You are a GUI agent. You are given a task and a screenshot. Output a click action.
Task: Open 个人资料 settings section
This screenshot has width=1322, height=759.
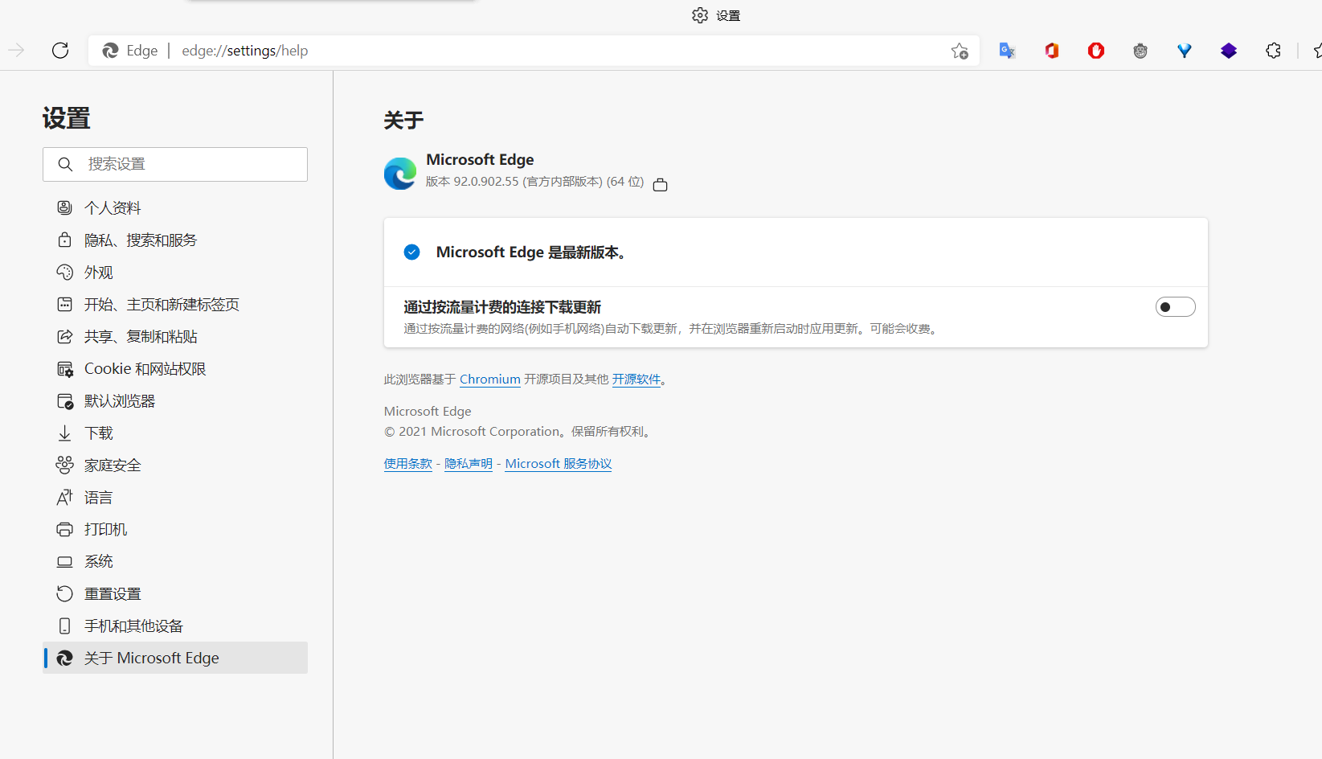point(175,207)
